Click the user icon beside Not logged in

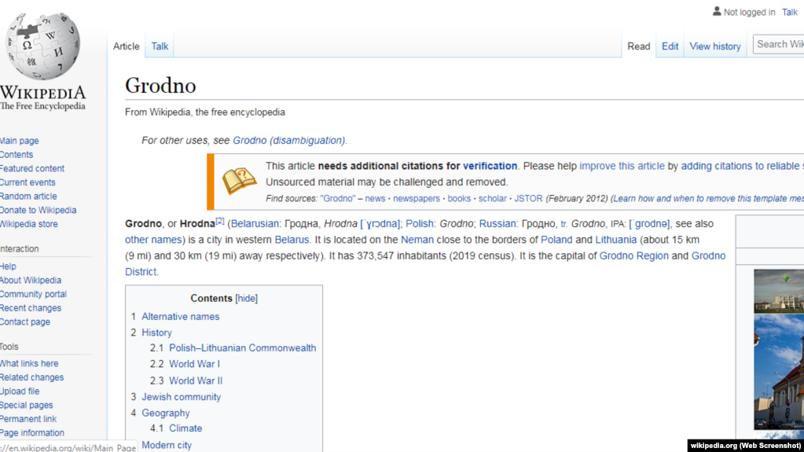(x=717, y=12)
